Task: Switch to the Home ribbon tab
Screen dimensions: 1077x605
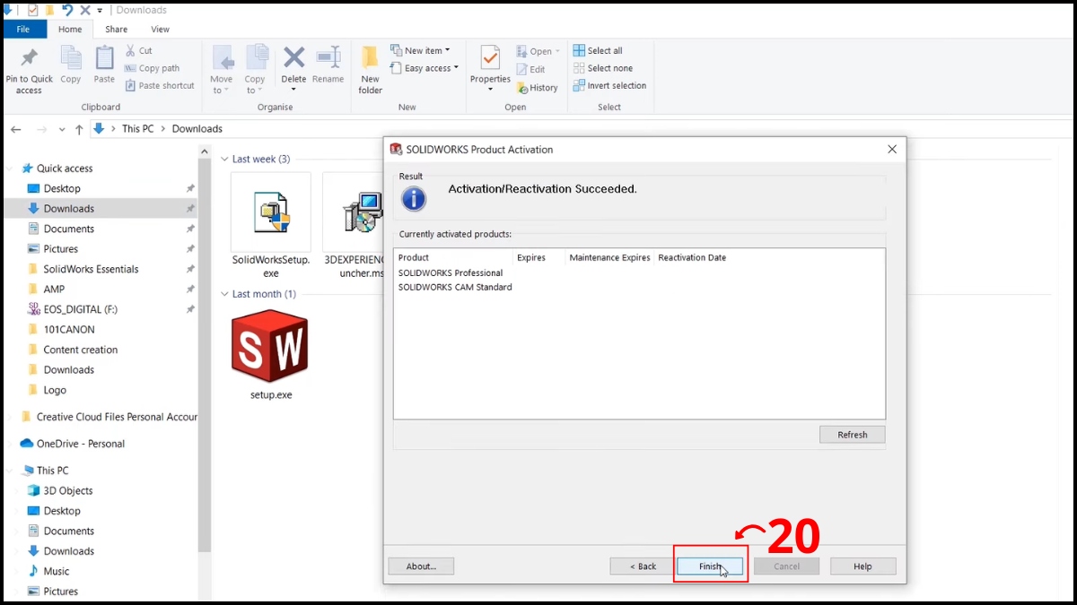Action: click(70, 30)
